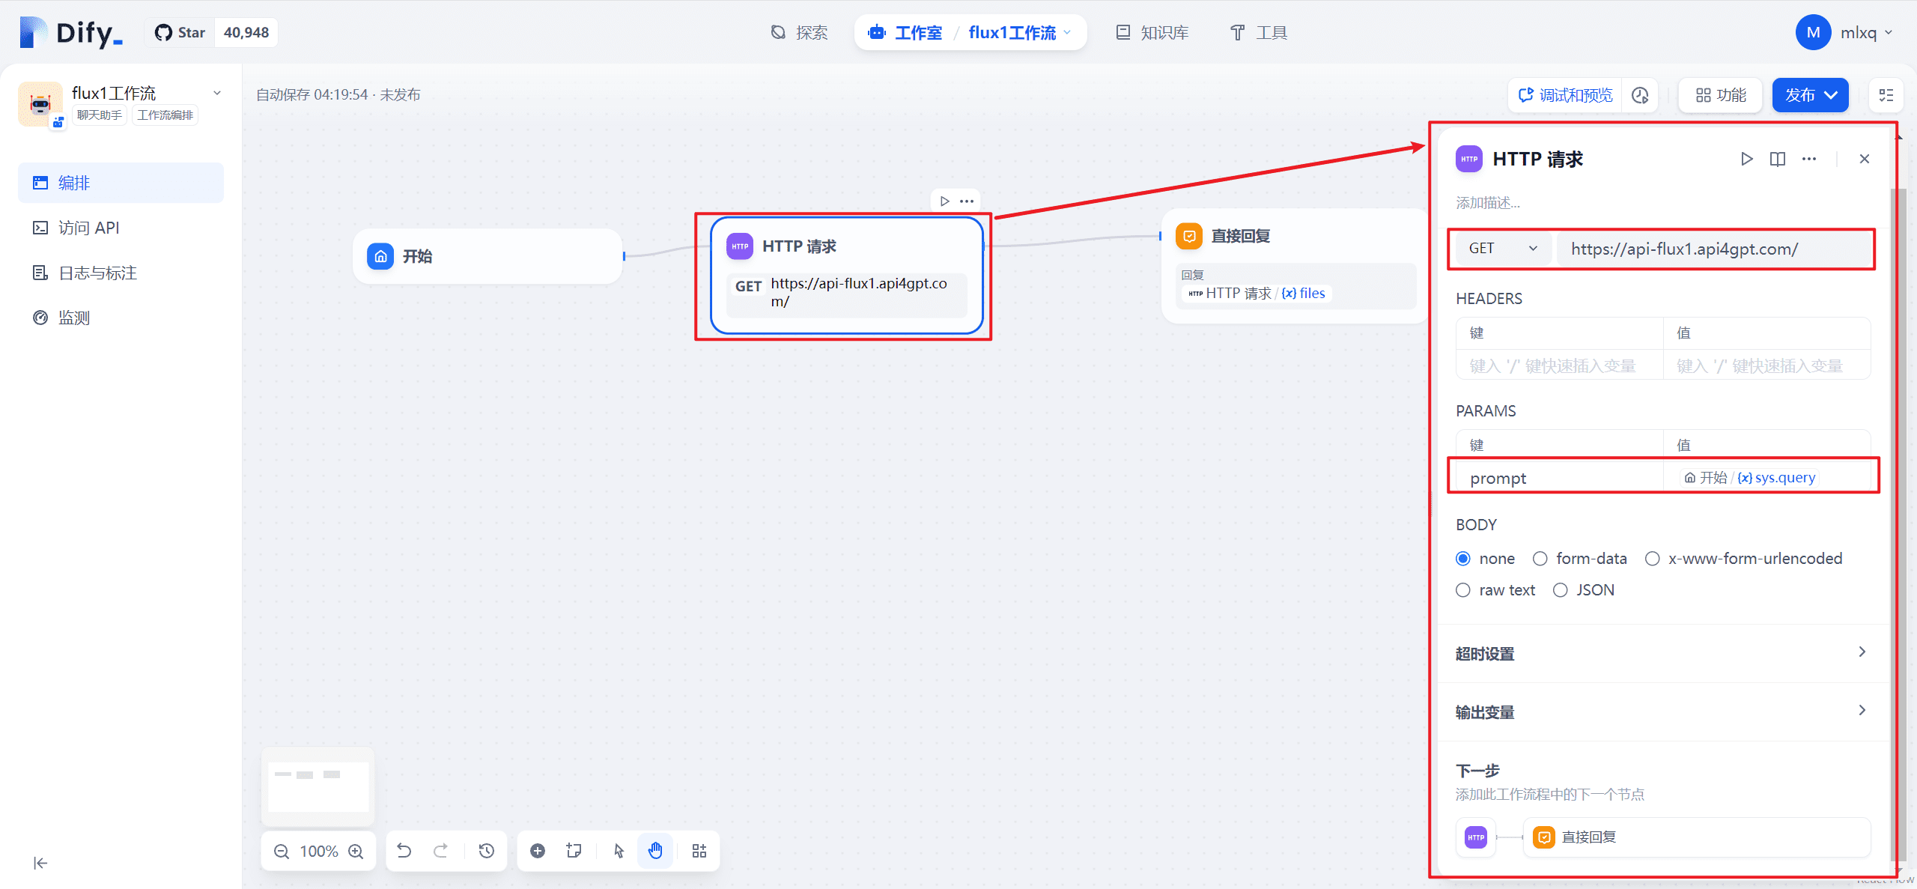The image size is (1917, 889).
Task: Open the 发布 publish dropdown
Action: coord(1810,95)
